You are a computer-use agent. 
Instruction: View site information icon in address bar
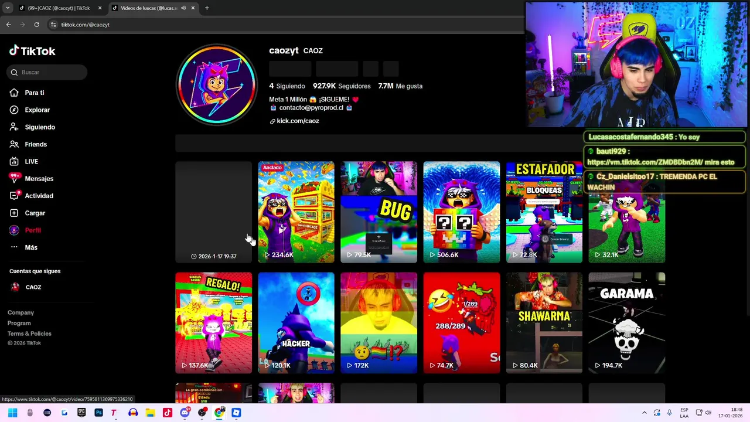[x=53, y=25]
